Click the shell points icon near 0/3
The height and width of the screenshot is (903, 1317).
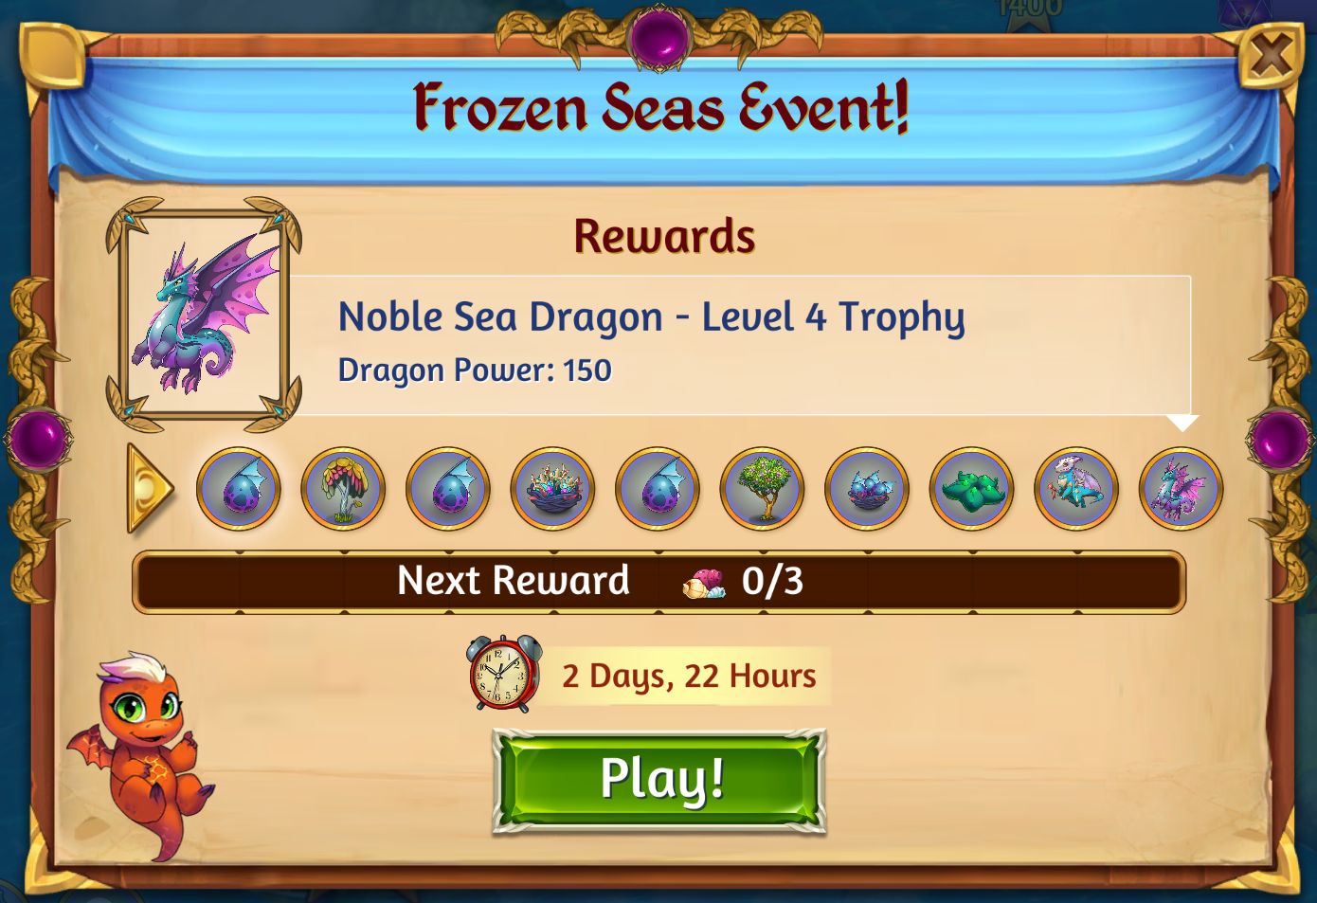704,583
